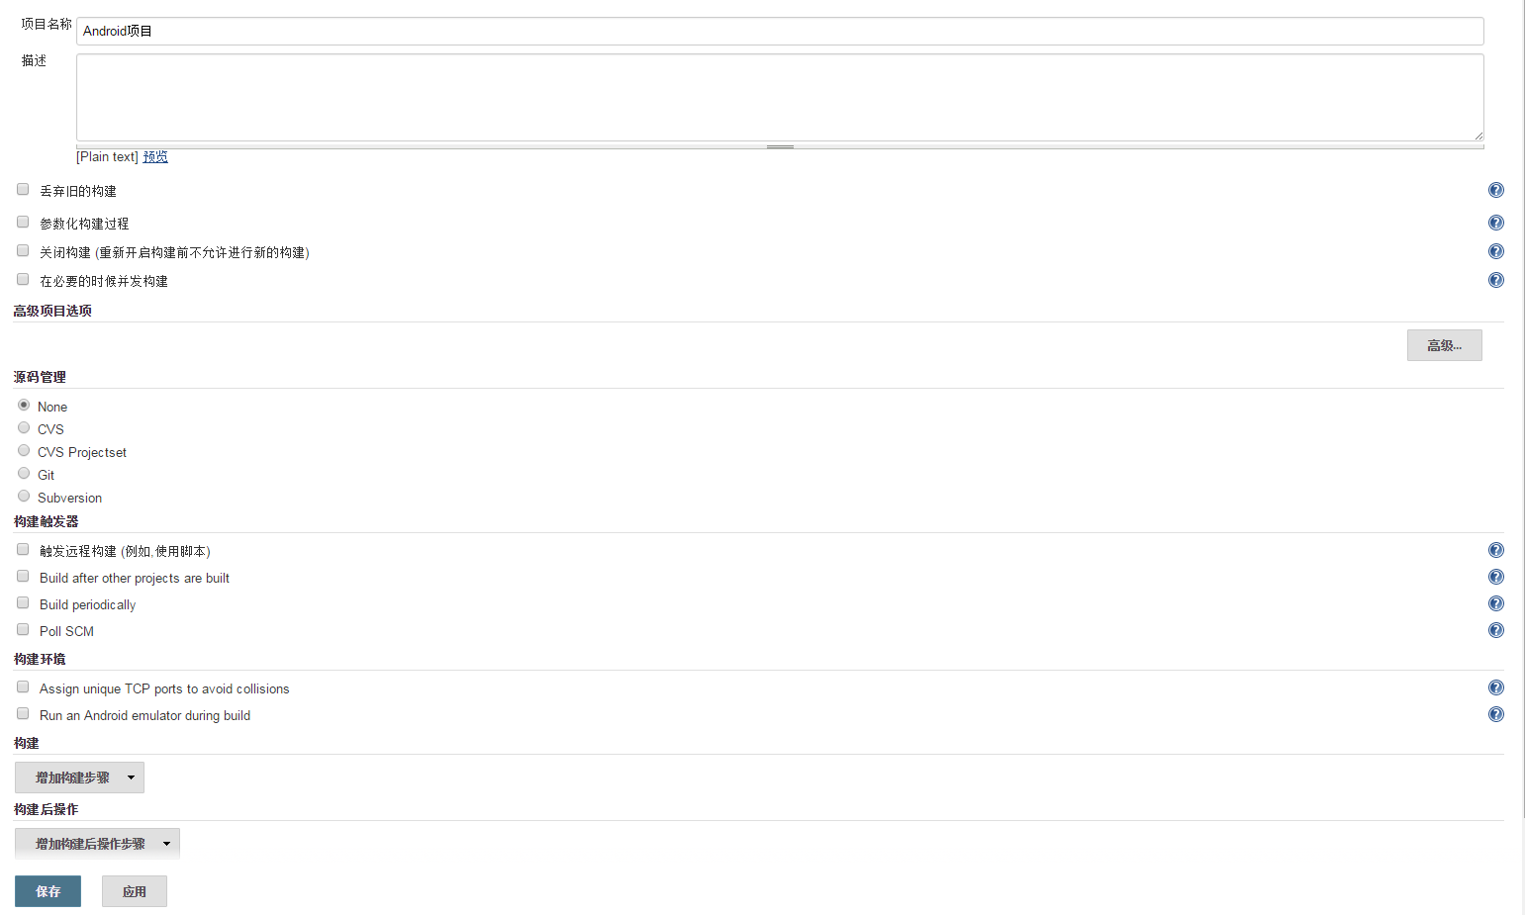Enable the 丢弃旧的构建 checkbox

[x=23, y=189]
